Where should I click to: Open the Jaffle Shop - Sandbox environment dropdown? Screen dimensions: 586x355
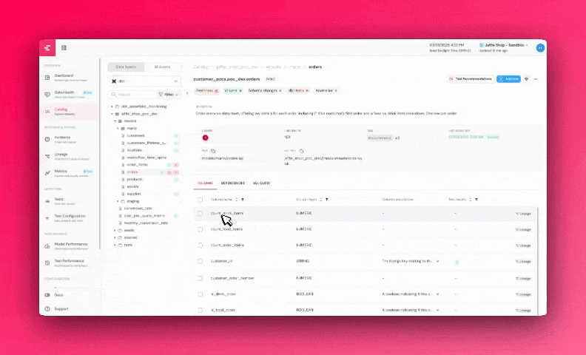[x=504, y=45]
